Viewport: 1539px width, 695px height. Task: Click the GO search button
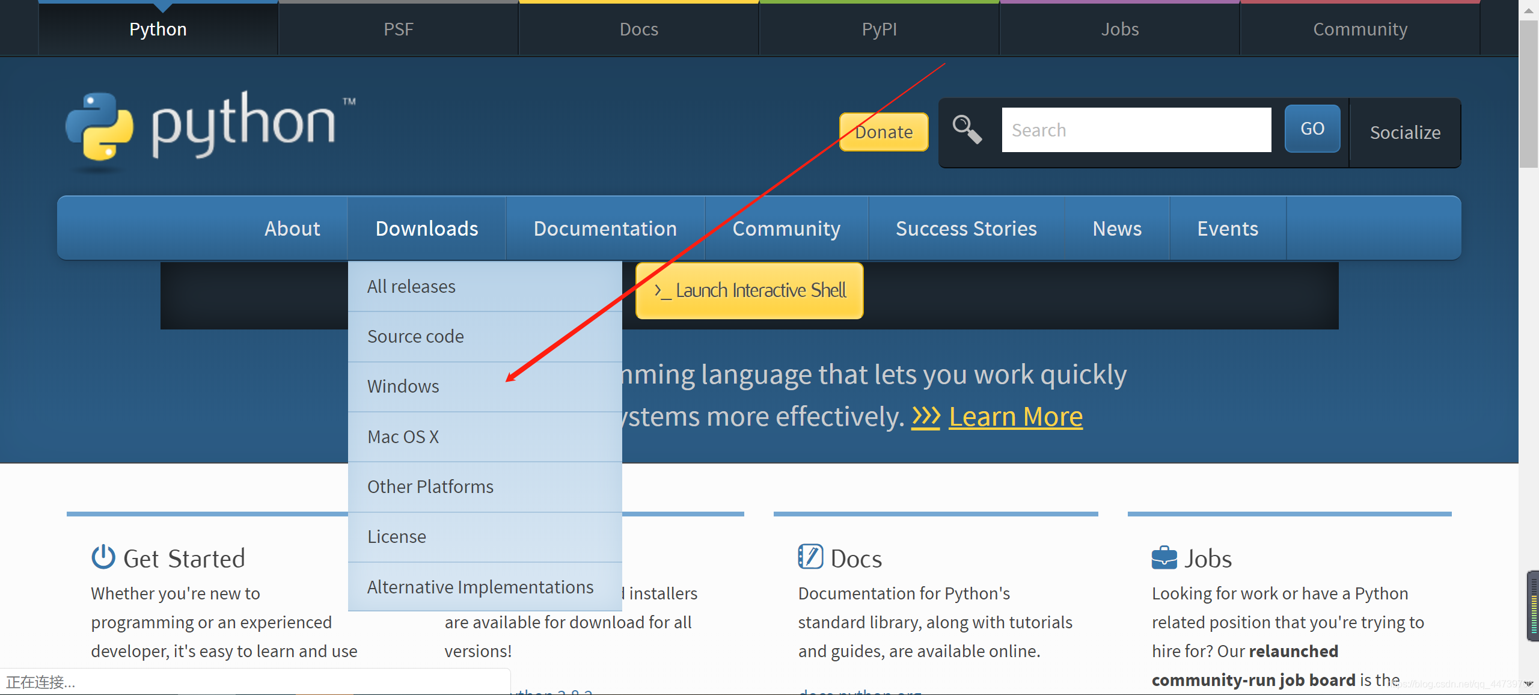(1312, 129)
